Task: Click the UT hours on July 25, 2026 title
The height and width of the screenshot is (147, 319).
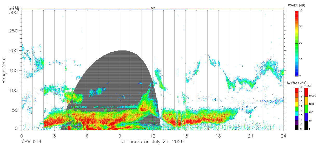Action: (x=153, y=142)
